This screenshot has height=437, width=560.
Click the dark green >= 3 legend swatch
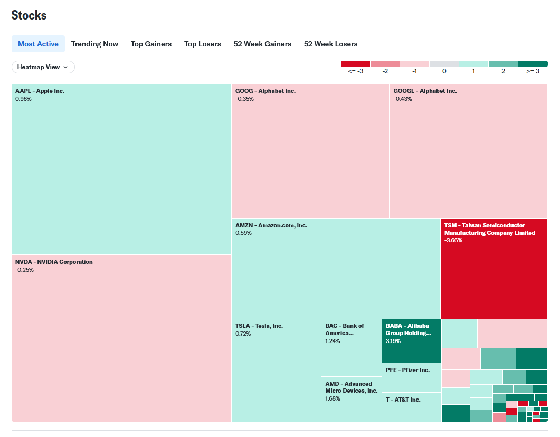pos(533,64)
